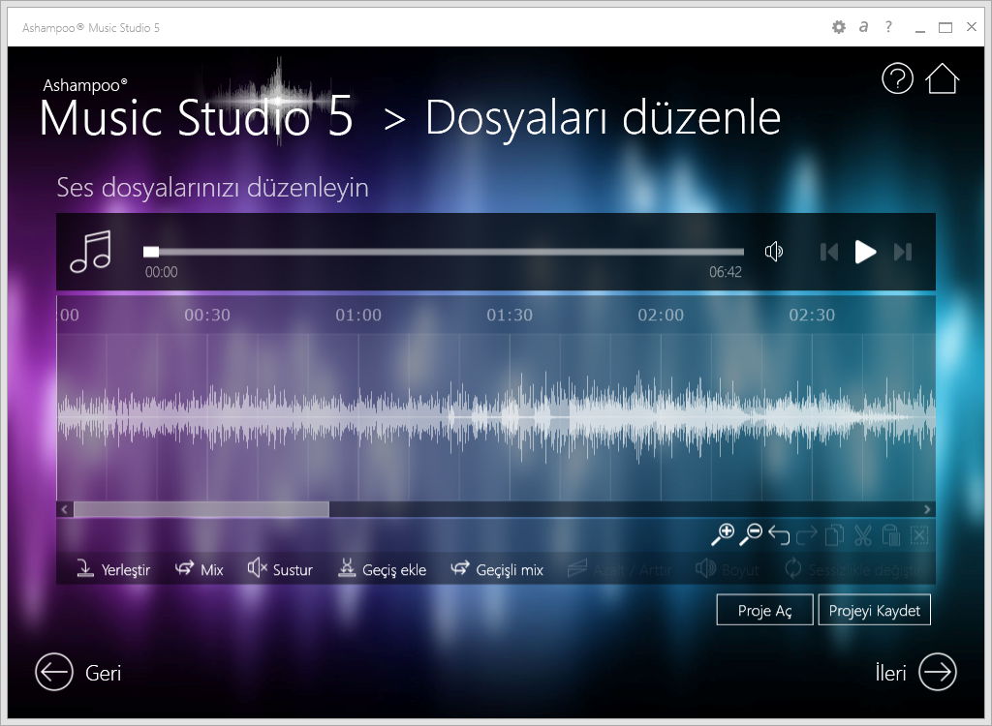992x726 pixels.
Task: Select the Mix tool
Action: [x=200, y=569]
